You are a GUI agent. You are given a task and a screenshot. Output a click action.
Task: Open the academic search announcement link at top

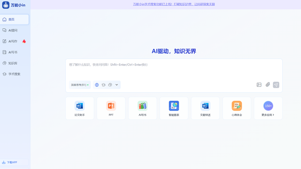[174, 4]
